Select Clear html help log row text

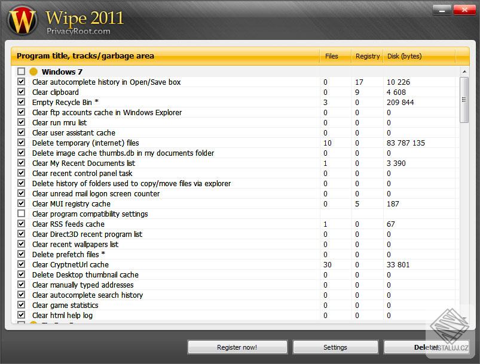coord(62,315)
